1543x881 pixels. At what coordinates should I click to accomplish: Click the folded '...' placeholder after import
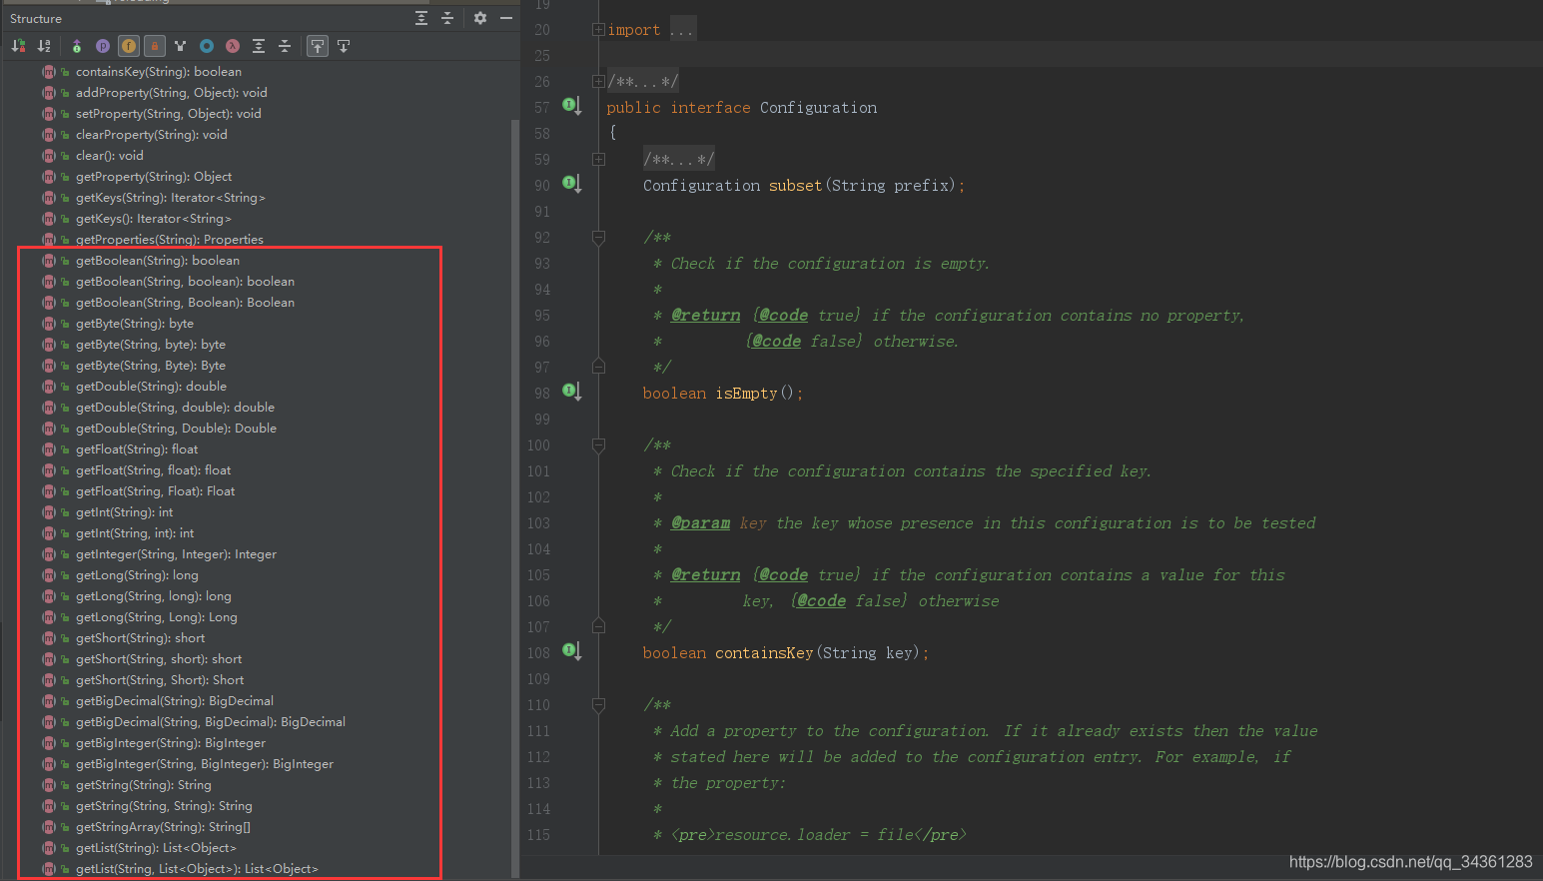[681, 30]
